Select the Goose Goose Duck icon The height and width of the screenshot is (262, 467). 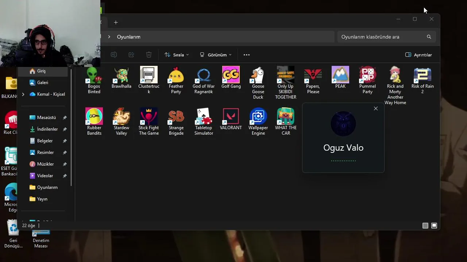click(258, 83)
